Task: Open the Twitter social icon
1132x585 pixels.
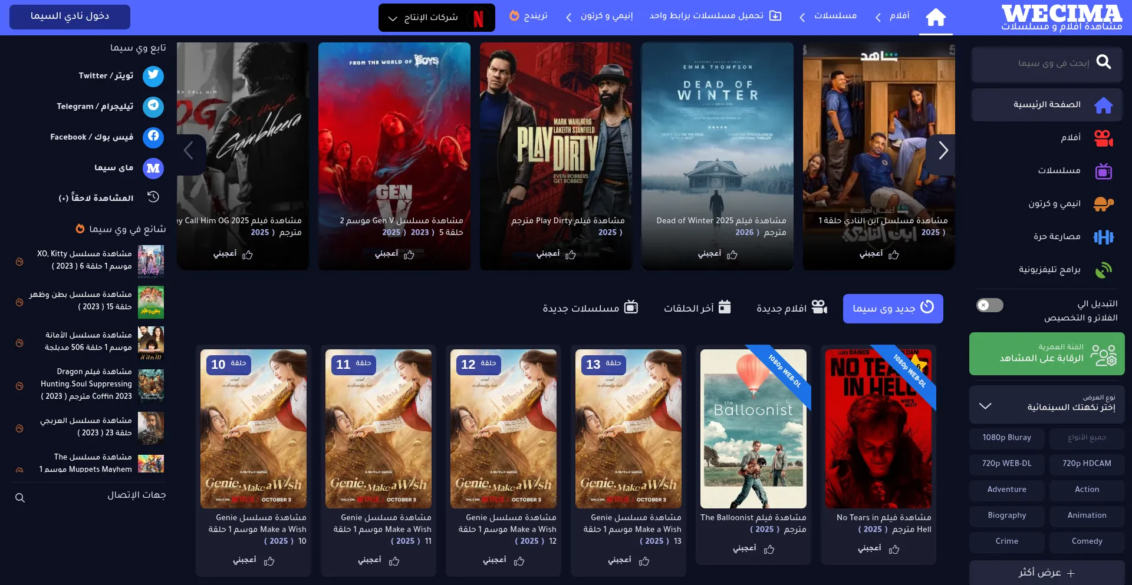Action: click(153, 75)
